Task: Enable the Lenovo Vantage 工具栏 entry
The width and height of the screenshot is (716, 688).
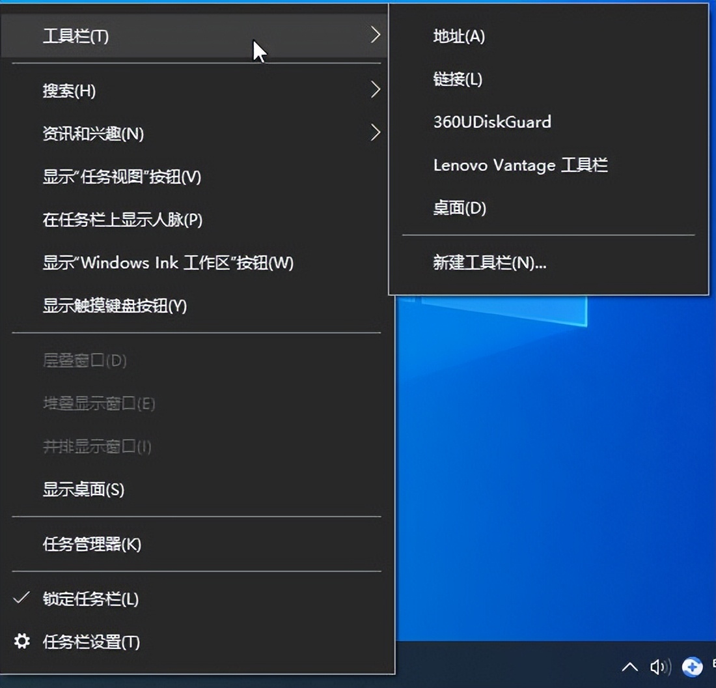Action: tap(521, 165)
